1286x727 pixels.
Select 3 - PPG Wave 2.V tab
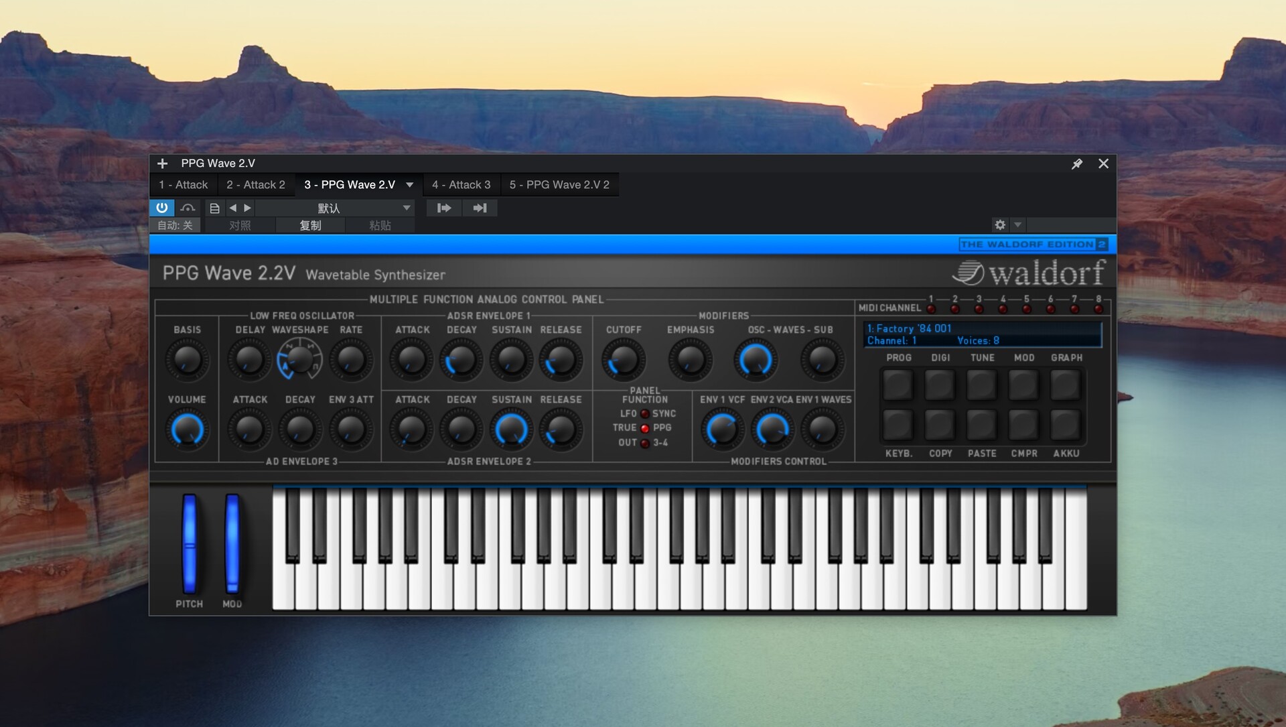(350, 184)
